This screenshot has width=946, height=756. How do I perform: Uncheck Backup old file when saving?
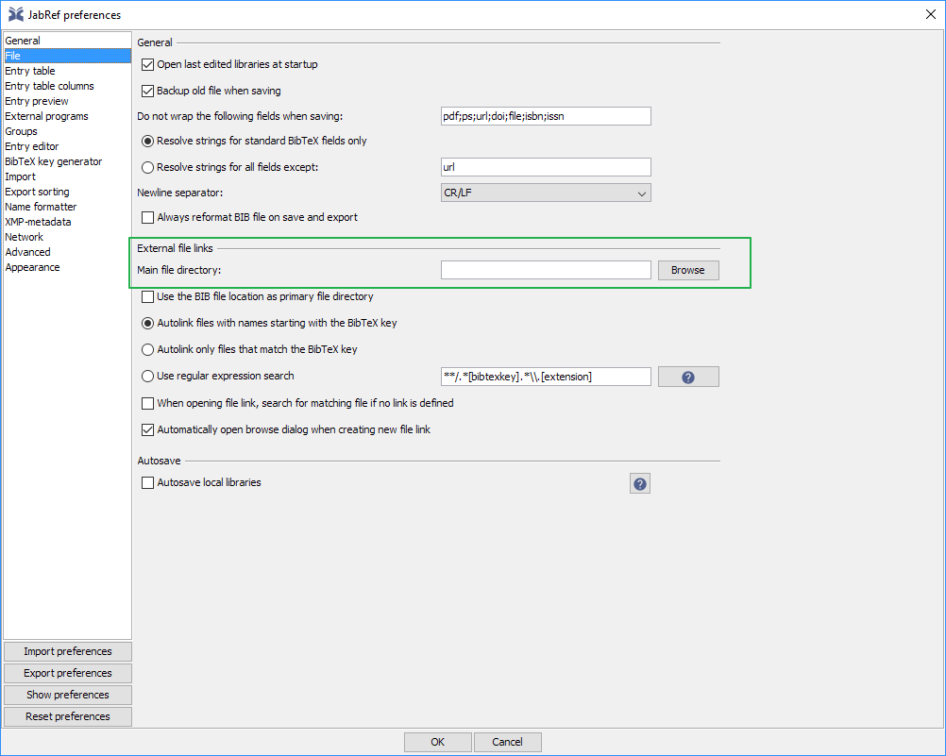(x=147, y=92)
